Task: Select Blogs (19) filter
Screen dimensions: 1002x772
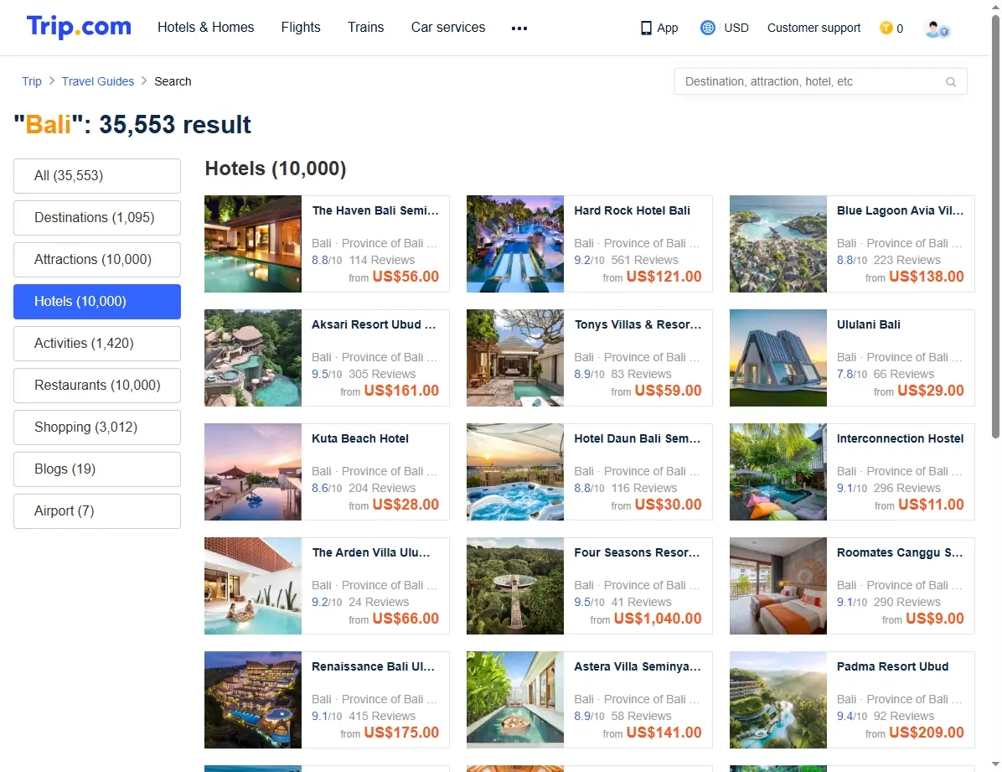Action: tap(97, 469)
